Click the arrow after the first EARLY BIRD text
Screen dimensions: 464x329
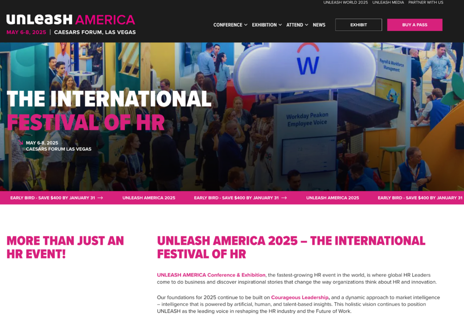[100, 198]
